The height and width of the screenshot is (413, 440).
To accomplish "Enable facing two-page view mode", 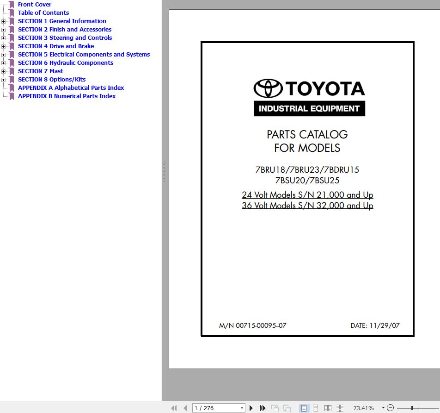I will 328,408.
